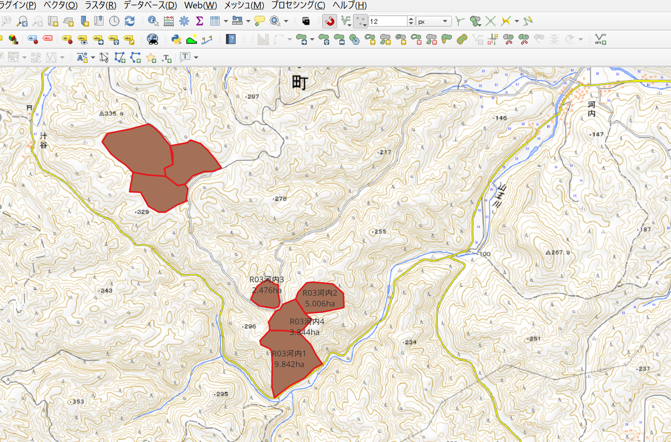The height and width of the screenshot is (442, 671).
Task: Select the move feature tool
Action: [301, 39]
